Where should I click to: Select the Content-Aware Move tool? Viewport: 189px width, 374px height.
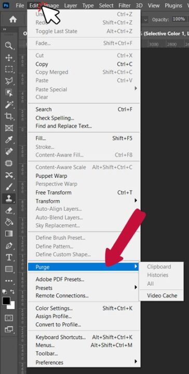click(x=9, y=175)
